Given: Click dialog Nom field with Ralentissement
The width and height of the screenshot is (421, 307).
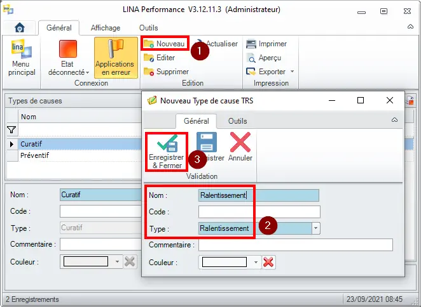Looking at the screenshot, I should click(259, 195).
